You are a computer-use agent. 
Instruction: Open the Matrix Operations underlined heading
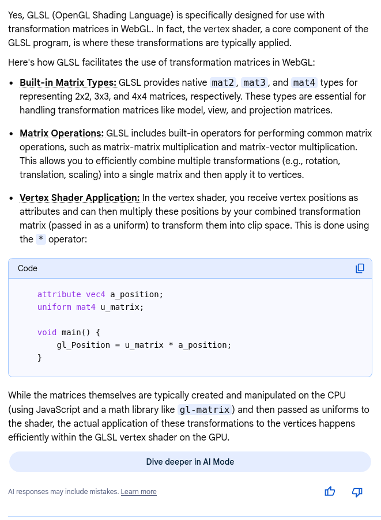(62, 134)
